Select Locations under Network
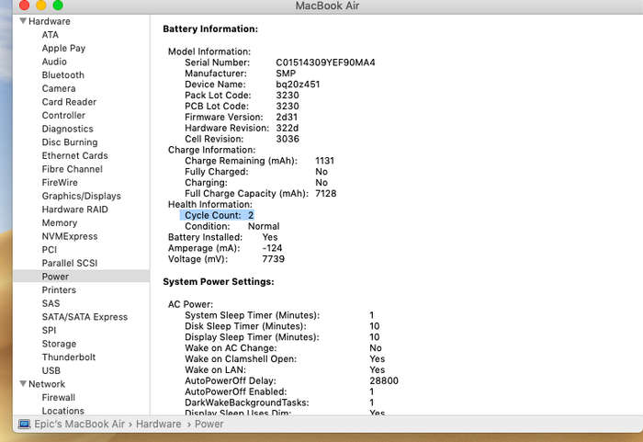This screenshot has width=643, height=442. pyautogui.click(x=62, y=411)
